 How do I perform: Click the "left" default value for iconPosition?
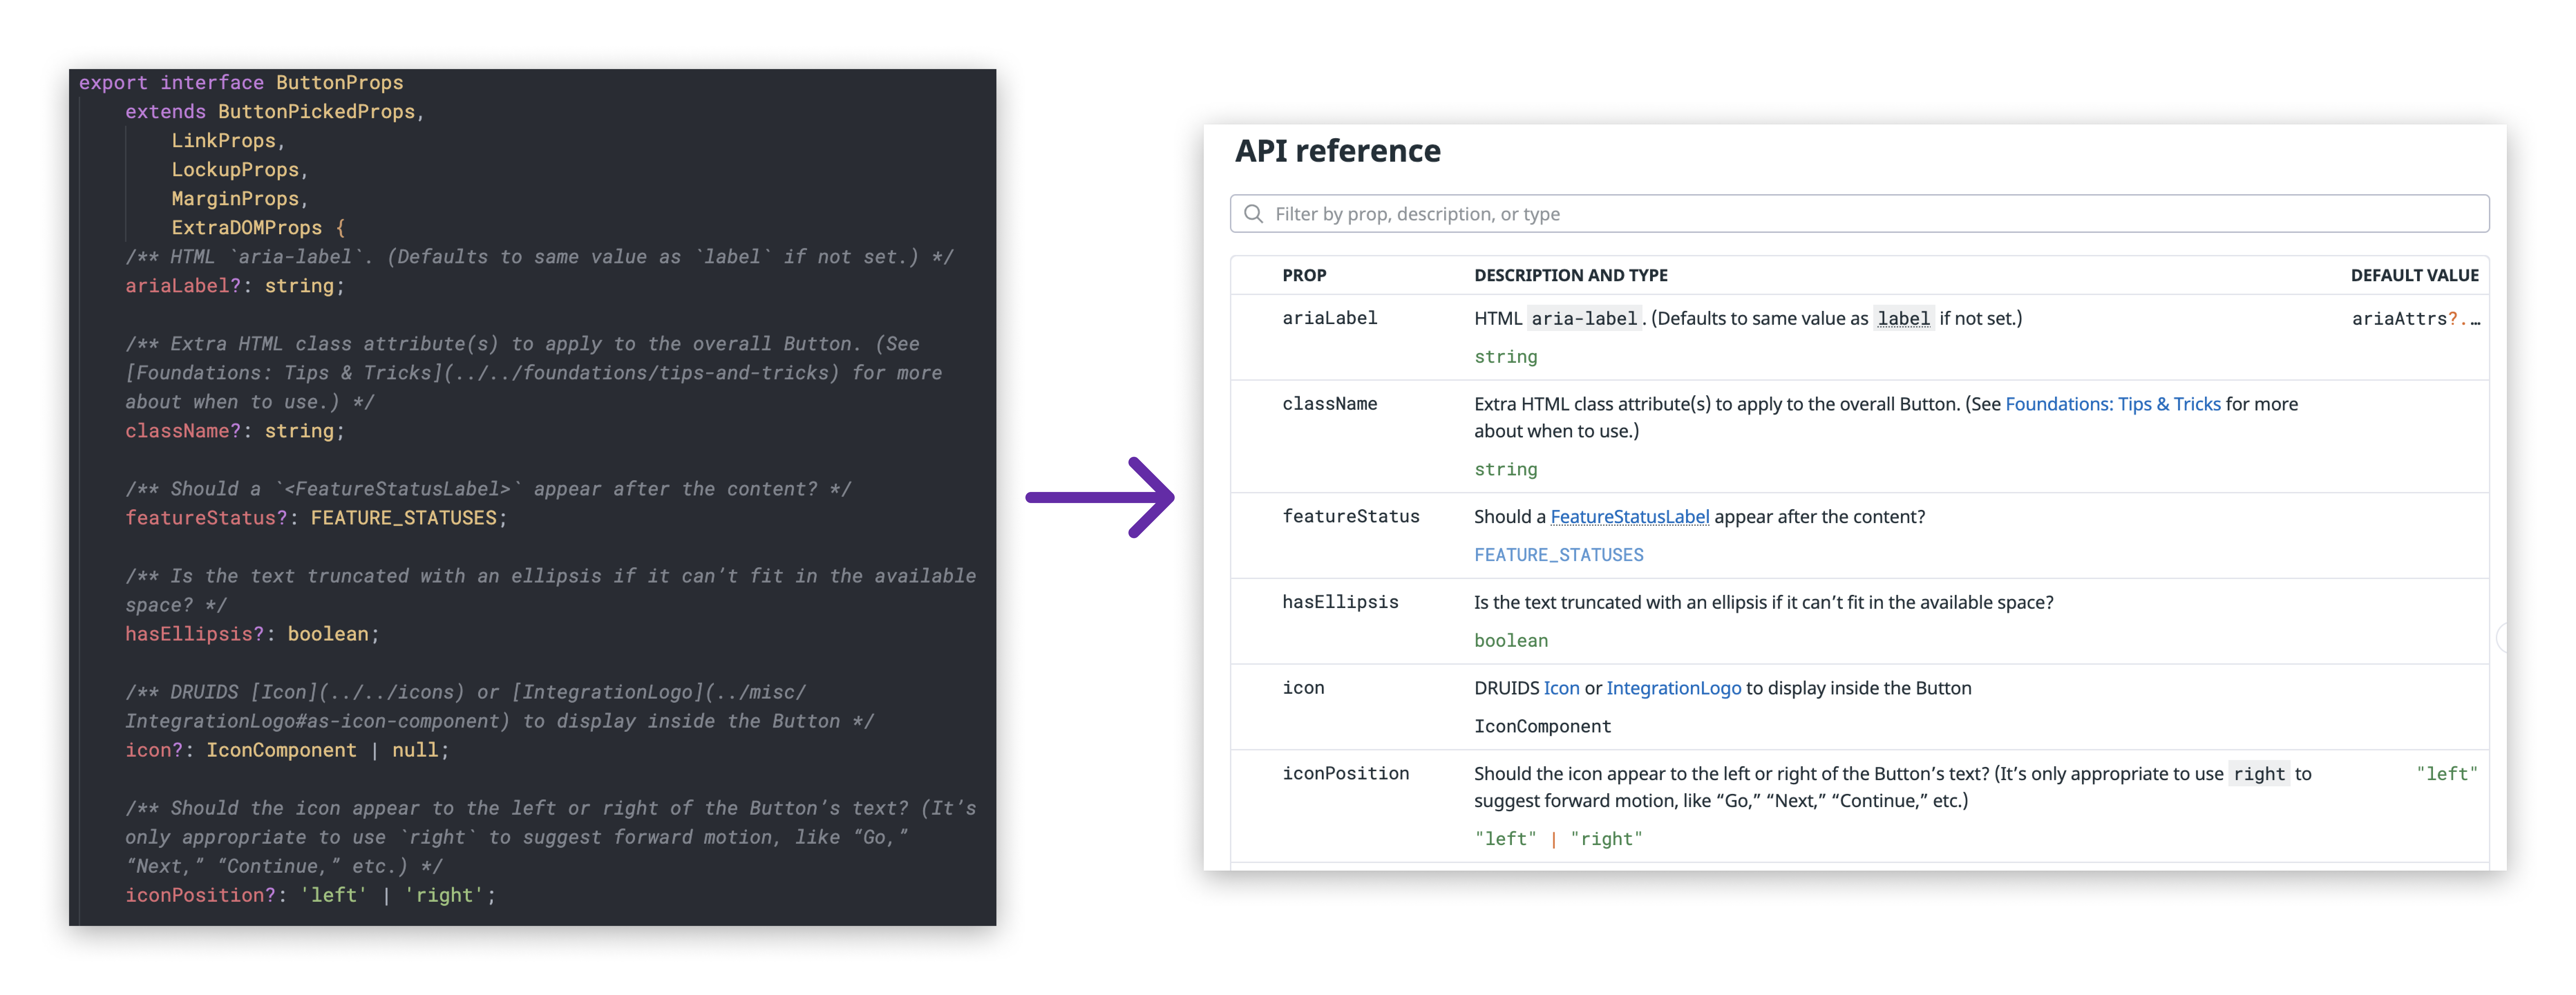click(2447, 773)
